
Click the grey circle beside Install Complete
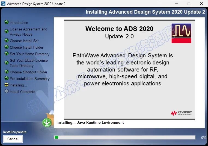click(x=7, y=91)
